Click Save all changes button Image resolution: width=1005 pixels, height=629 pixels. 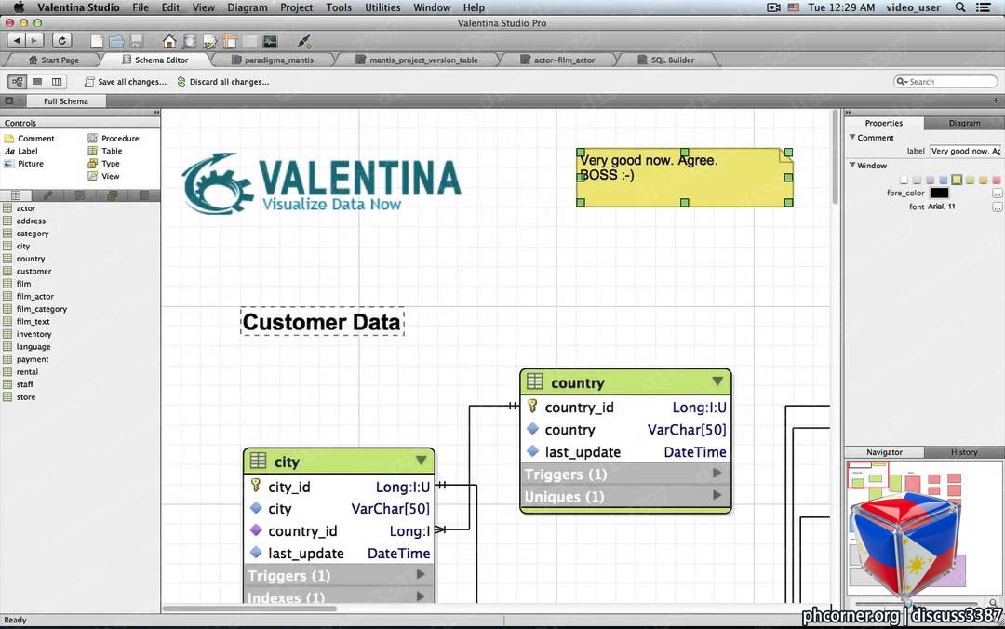coord(126,82)
